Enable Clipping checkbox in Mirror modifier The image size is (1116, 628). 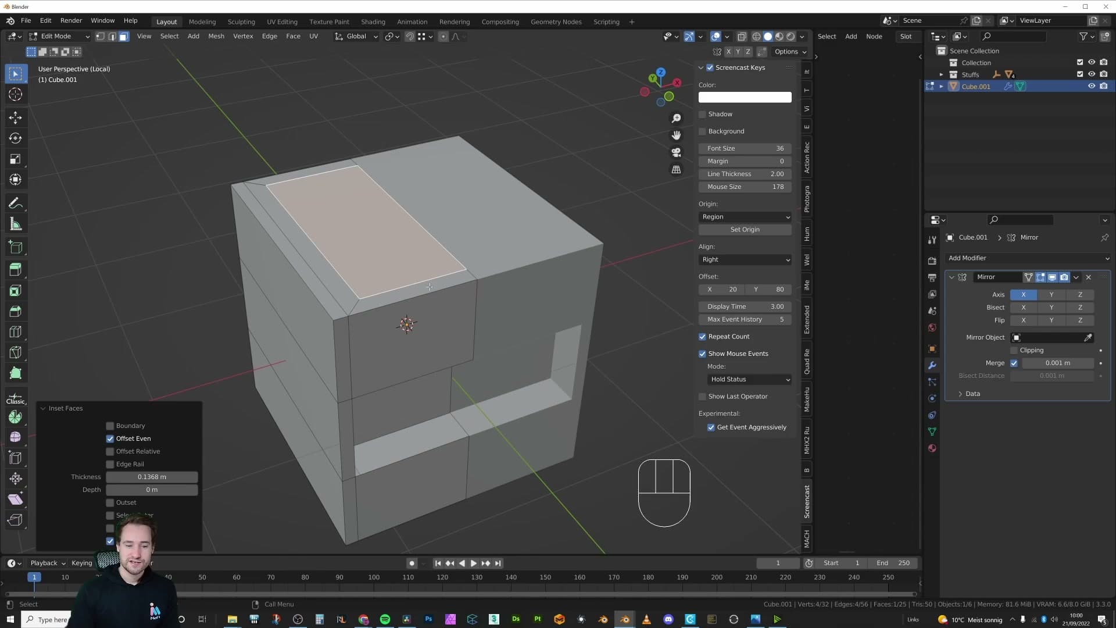point(1014,350)
